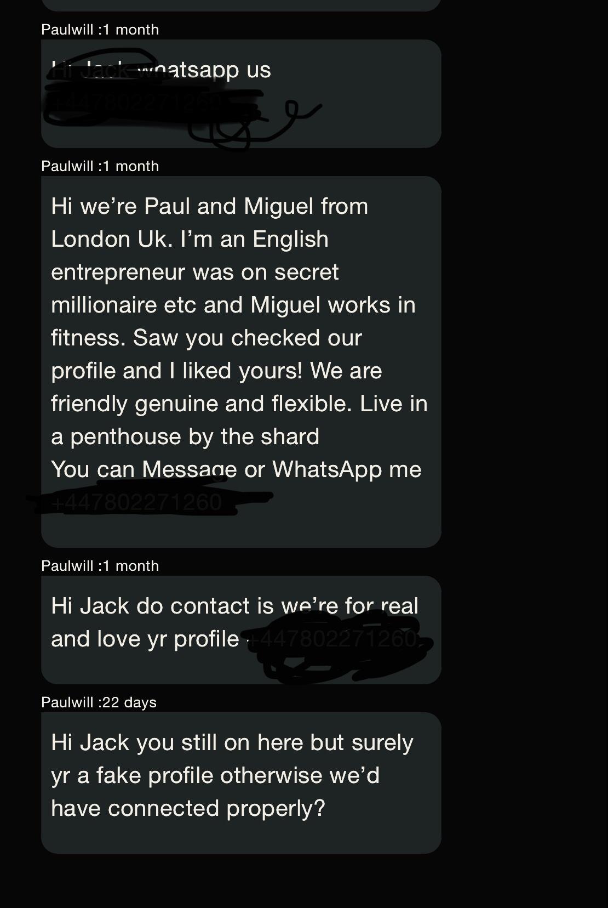Open the 'whatsapp us' message bubble

coord(241,94)
